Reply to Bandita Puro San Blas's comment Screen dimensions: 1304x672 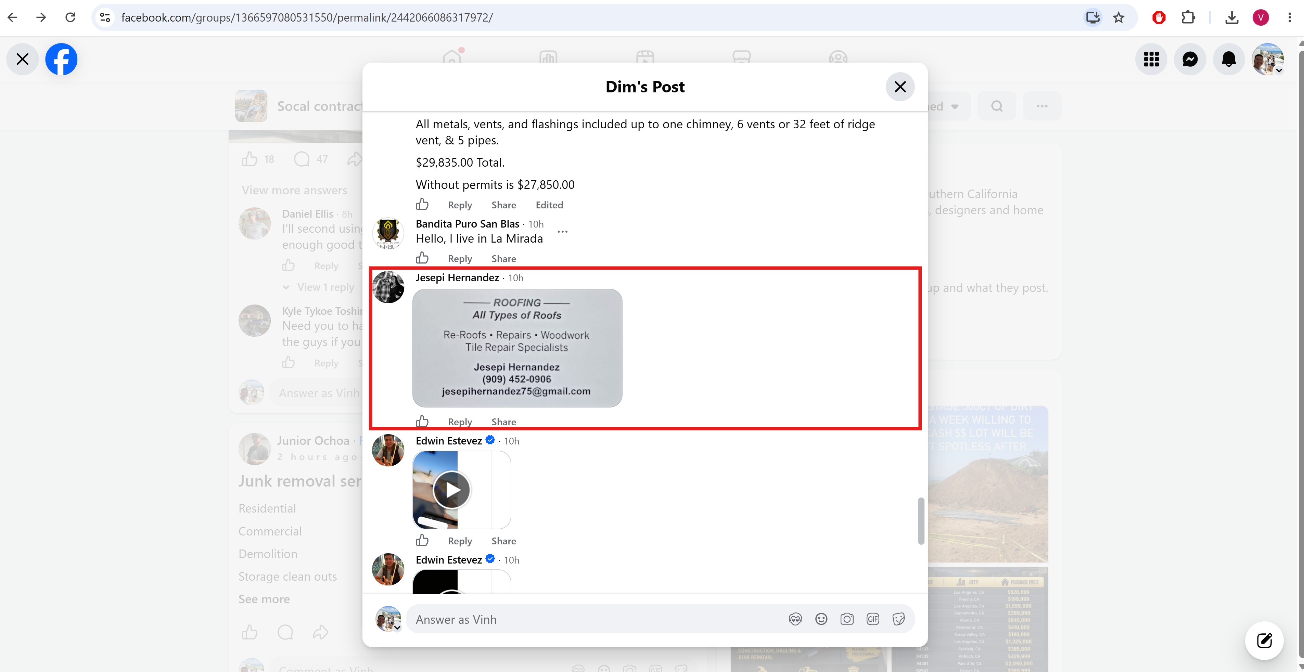pos(460,259)
